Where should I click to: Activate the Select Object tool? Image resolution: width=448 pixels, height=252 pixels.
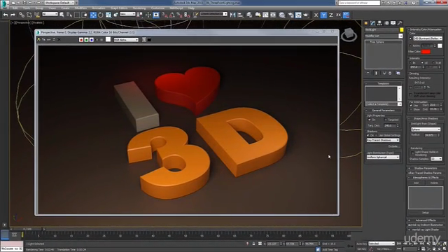[x=62, y=15]
